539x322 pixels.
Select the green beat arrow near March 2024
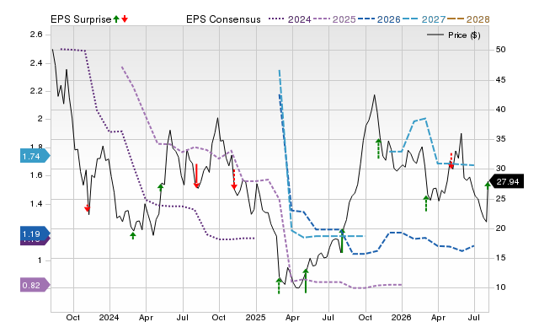(x=133, y=235)
